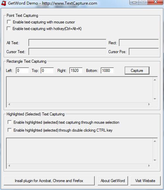Click the down arrow of rectangle capture scrollbar
This screenshot has width=164, height=190.
[155, 99]
